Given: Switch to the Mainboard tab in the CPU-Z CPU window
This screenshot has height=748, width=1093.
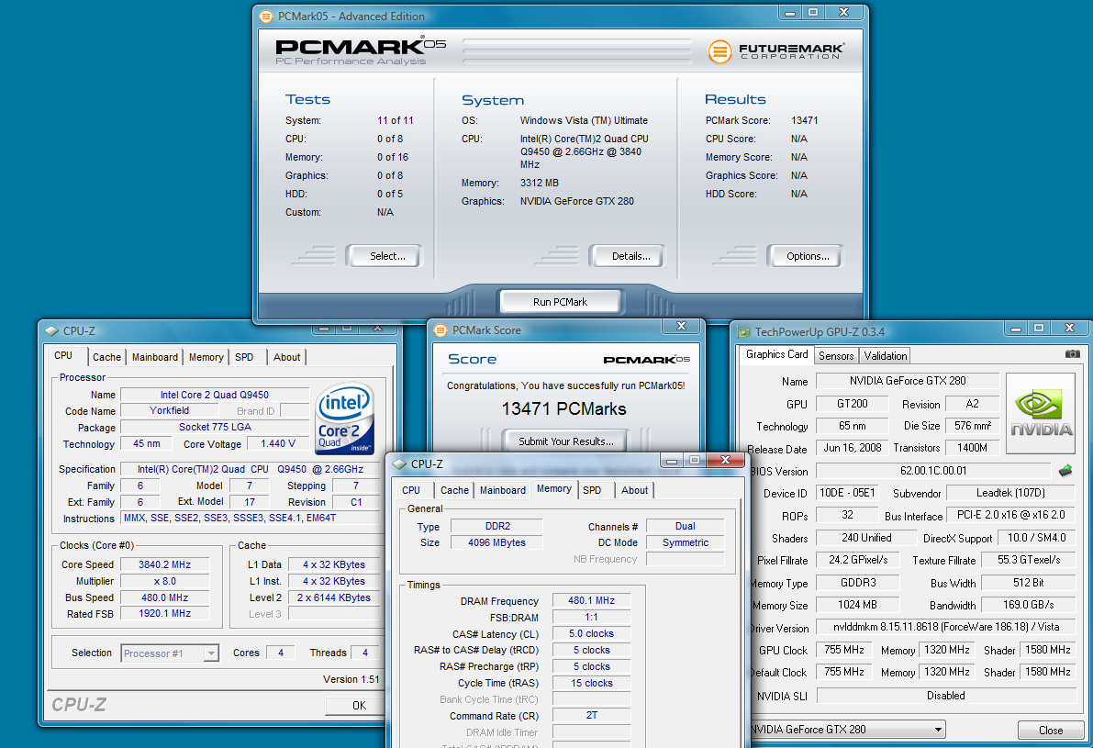Looking at the screenshot, I should [155, 357].
